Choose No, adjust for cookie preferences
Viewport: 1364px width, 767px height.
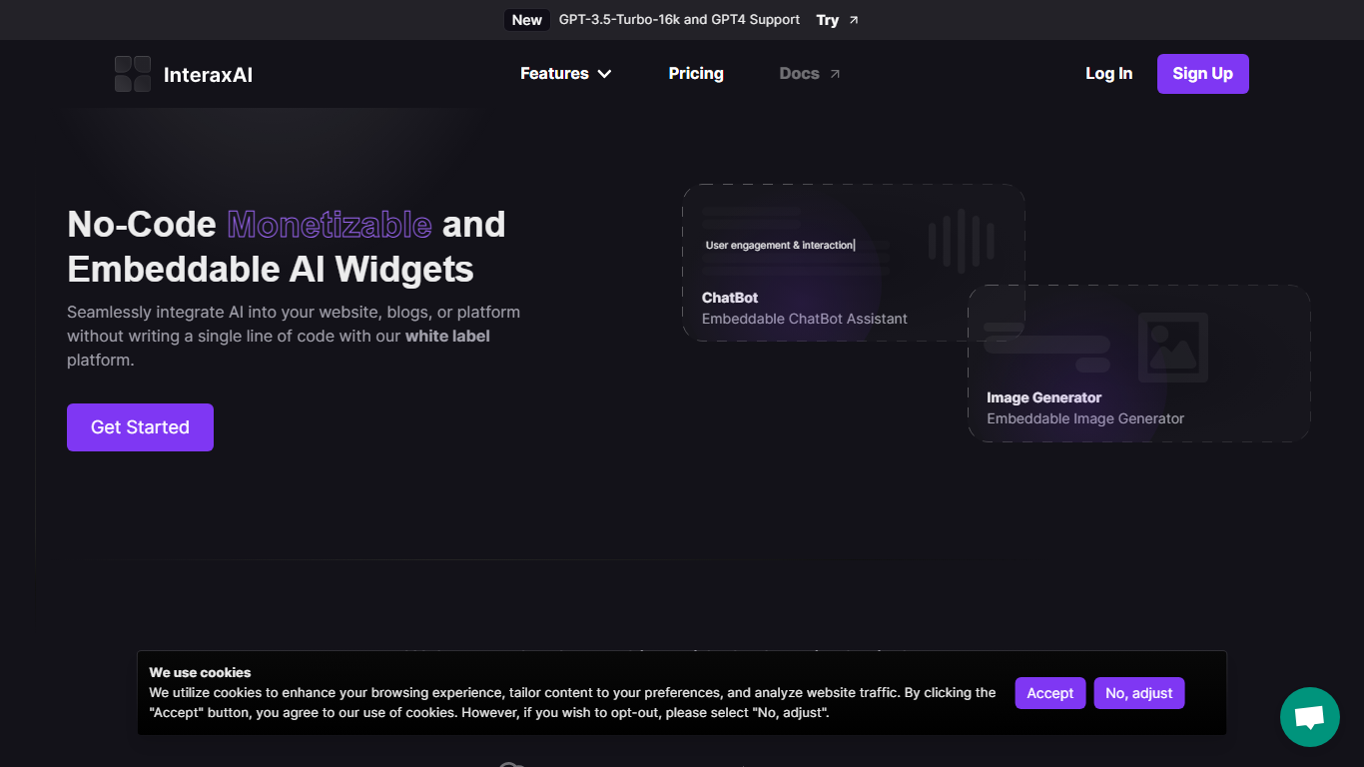(1138, 693)
